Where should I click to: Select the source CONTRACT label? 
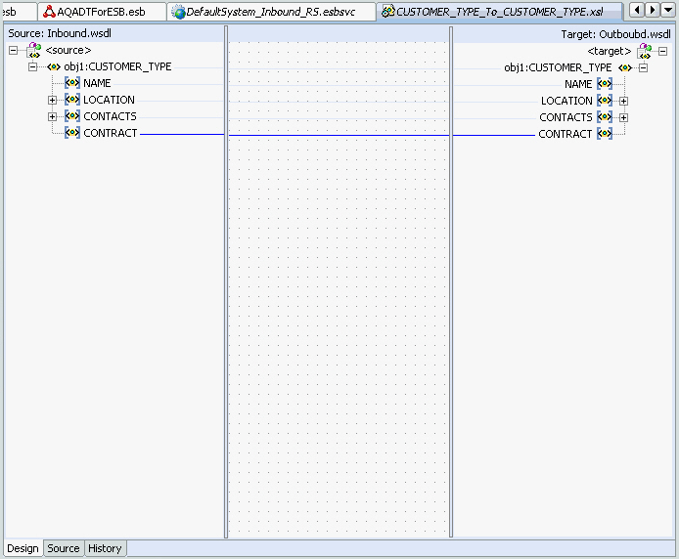[x=111, y=133]
